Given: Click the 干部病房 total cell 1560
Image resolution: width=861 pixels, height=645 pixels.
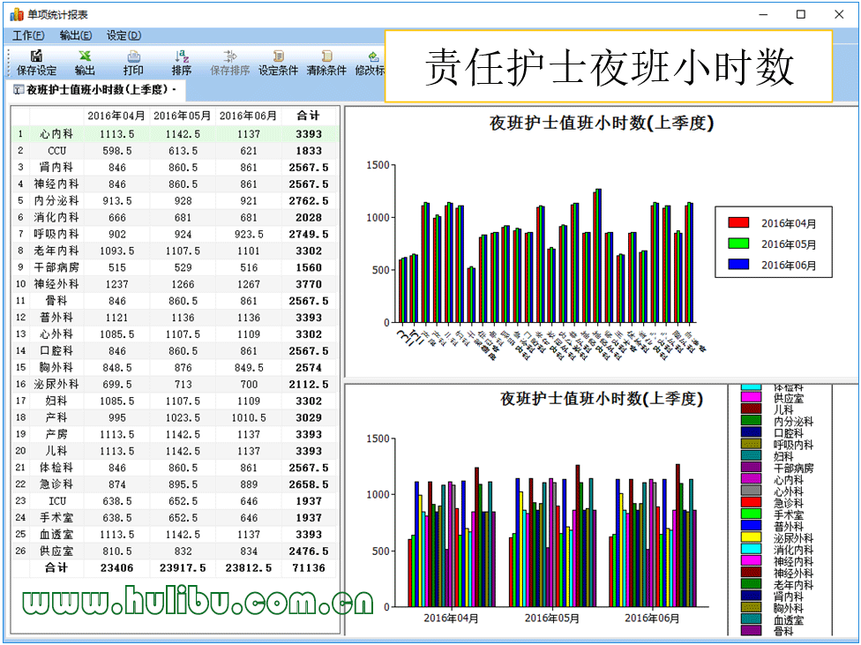Looking at the screenshot, I should pyautogui.click(x=309, y=267).
